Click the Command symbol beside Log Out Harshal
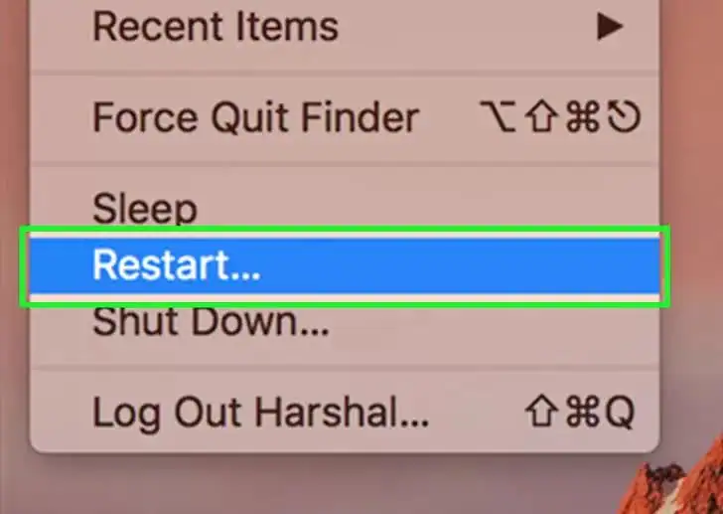723x514 pixels. [x=583, y=412]
